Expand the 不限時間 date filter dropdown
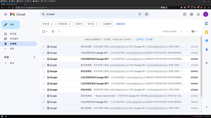The height and width of the screenshot is (118, 211). [65, 24]
